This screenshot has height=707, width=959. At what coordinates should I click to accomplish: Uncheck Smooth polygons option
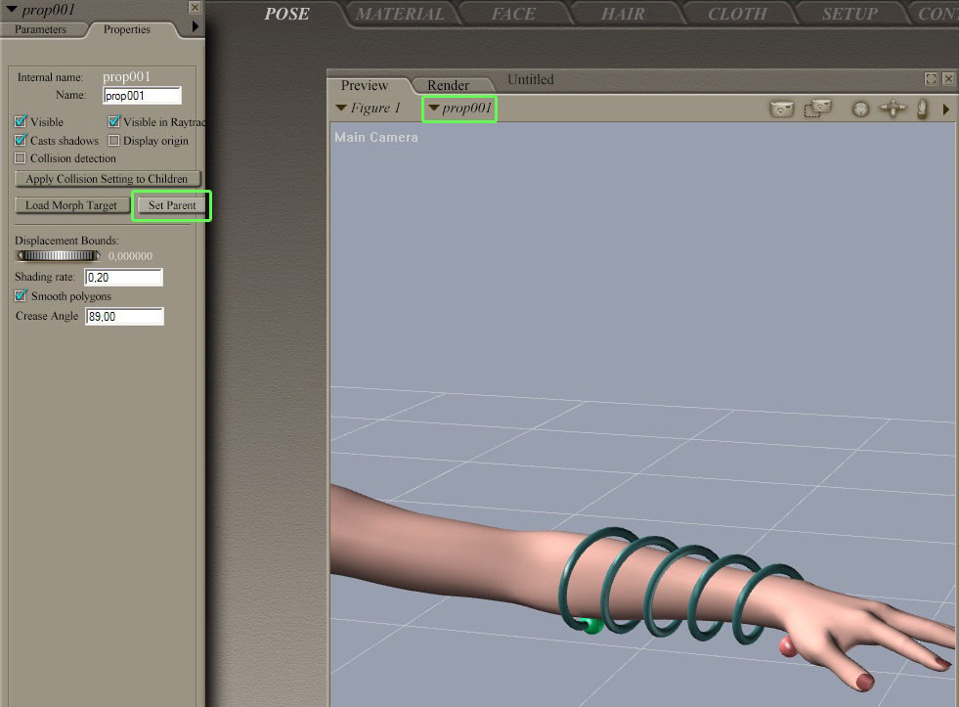tap(22, 296)
